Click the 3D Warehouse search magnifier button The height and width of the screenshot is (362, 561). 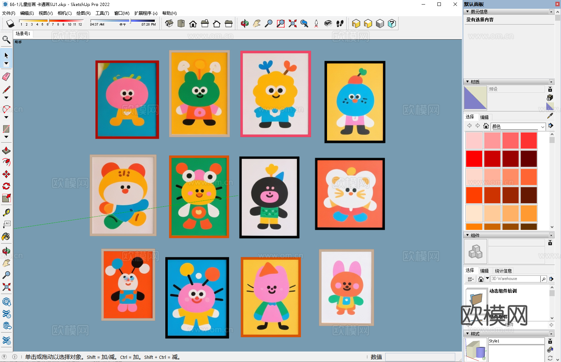[543, 279]
